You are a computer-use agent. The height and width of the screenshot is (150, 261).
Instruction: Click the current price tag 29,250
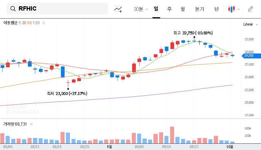[x=249, y=56]
